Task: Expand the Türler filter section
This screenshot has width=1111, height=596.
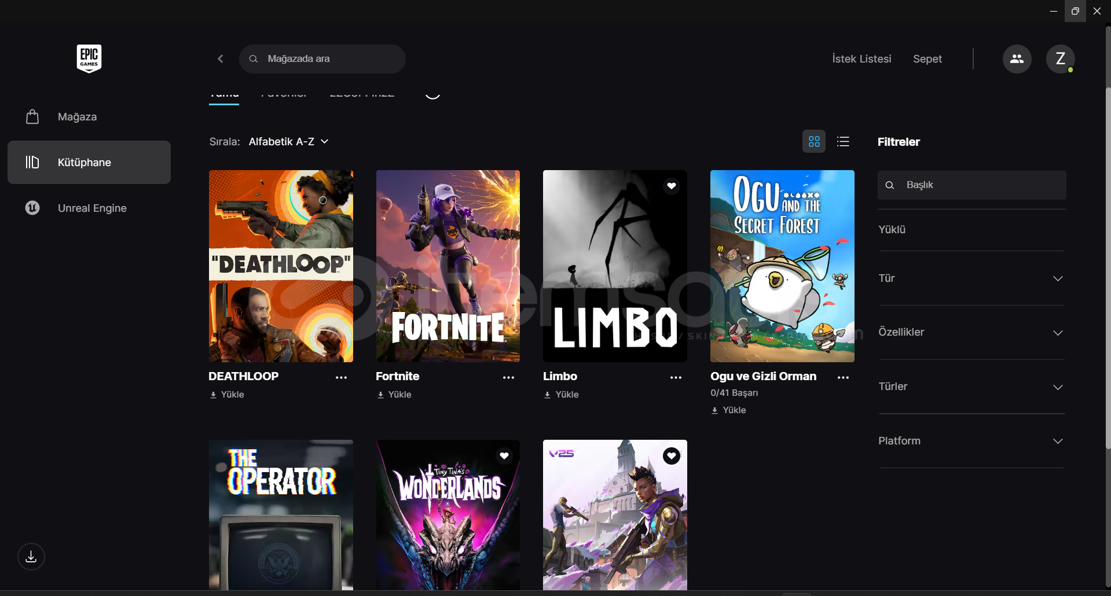Action: click(x=971, y=387)
